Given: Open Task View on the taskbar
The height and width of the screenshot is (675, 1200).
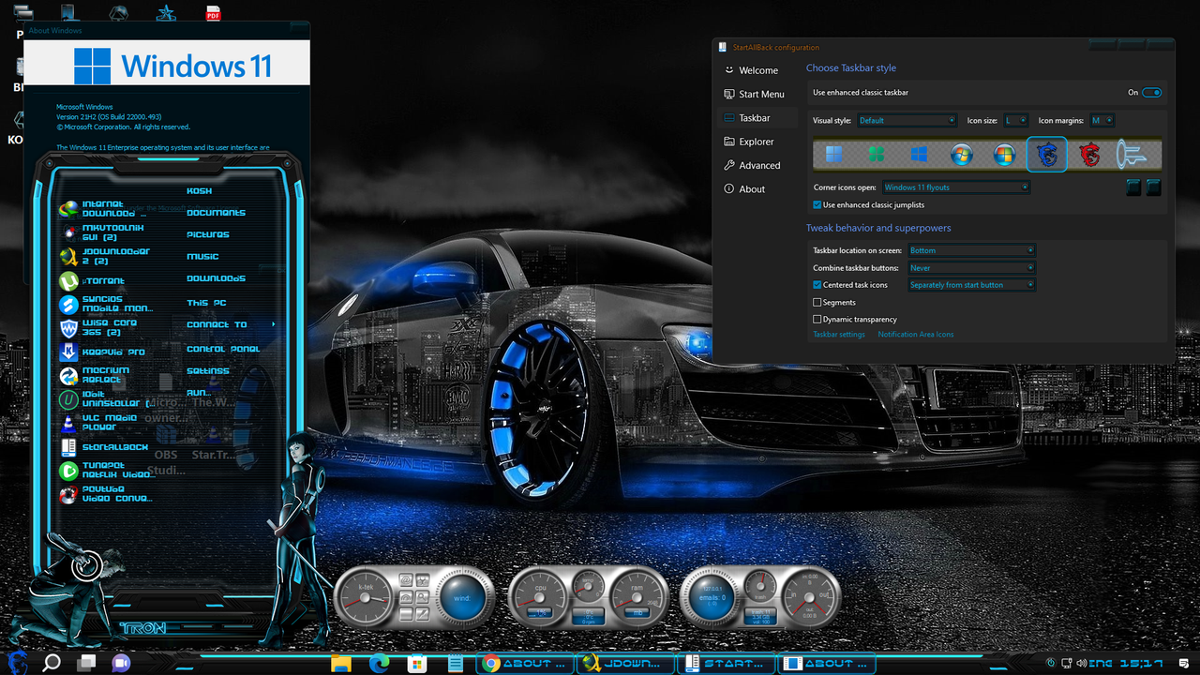Looking at the screenshot, I should tap(86, 662).
